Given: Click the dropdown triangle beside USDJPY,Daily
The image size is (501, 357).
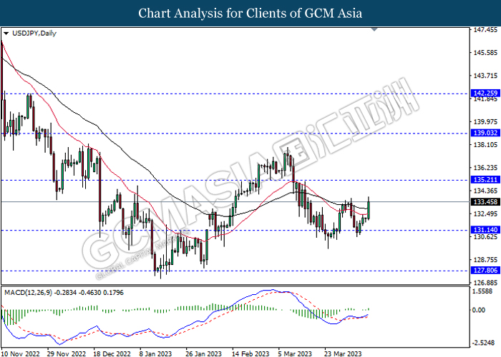Looking at the screenshot, I should point(6,33).
